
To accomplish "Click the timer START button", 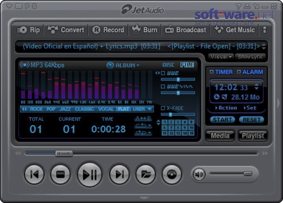I will coord(222,119).
